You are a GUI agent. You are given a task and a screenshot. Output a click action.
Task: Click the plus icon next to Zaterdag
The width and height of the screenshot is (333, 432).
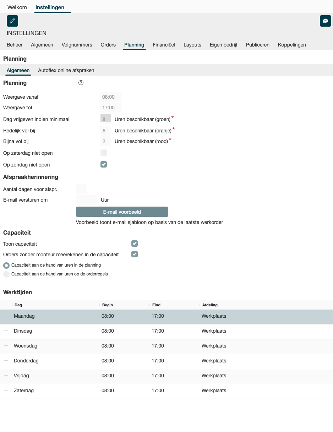[x=6, y=390]
